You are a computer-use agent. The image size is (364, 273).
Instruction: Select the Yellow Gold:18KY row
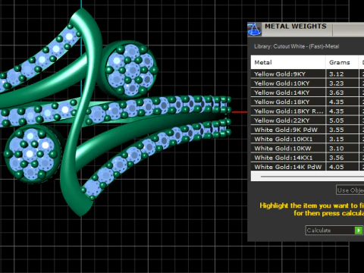pos(307,102)
